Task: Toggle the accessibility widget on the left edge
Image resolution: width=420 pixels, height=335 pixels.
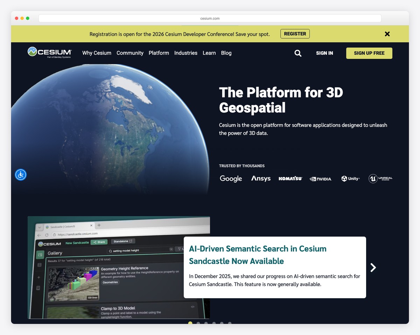Action: (x=20, y=175)
